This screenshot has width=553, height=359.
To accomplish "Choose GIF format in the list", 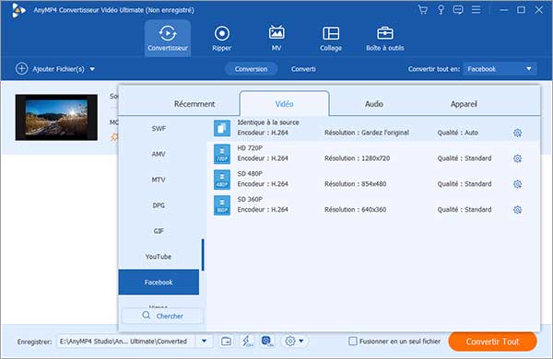I will pyautogui.click(x=159, y=231).
